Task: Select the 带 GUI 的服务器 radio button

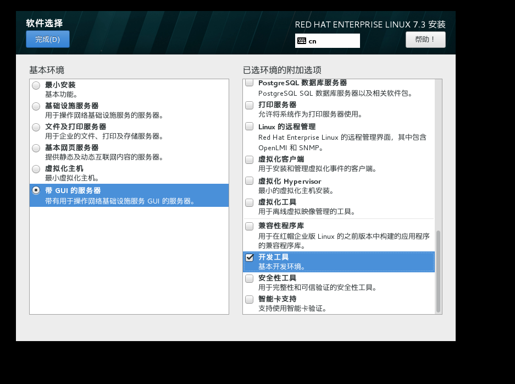Action: tap(36, 190)
